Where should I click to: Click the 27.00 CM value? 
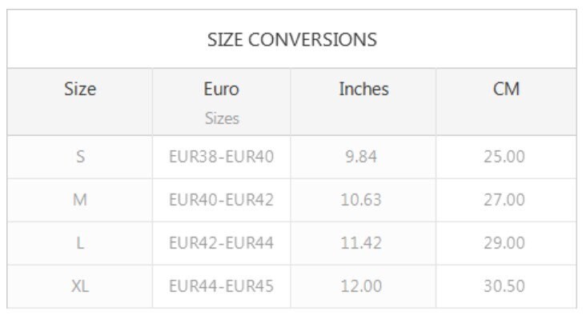(504, 200)
